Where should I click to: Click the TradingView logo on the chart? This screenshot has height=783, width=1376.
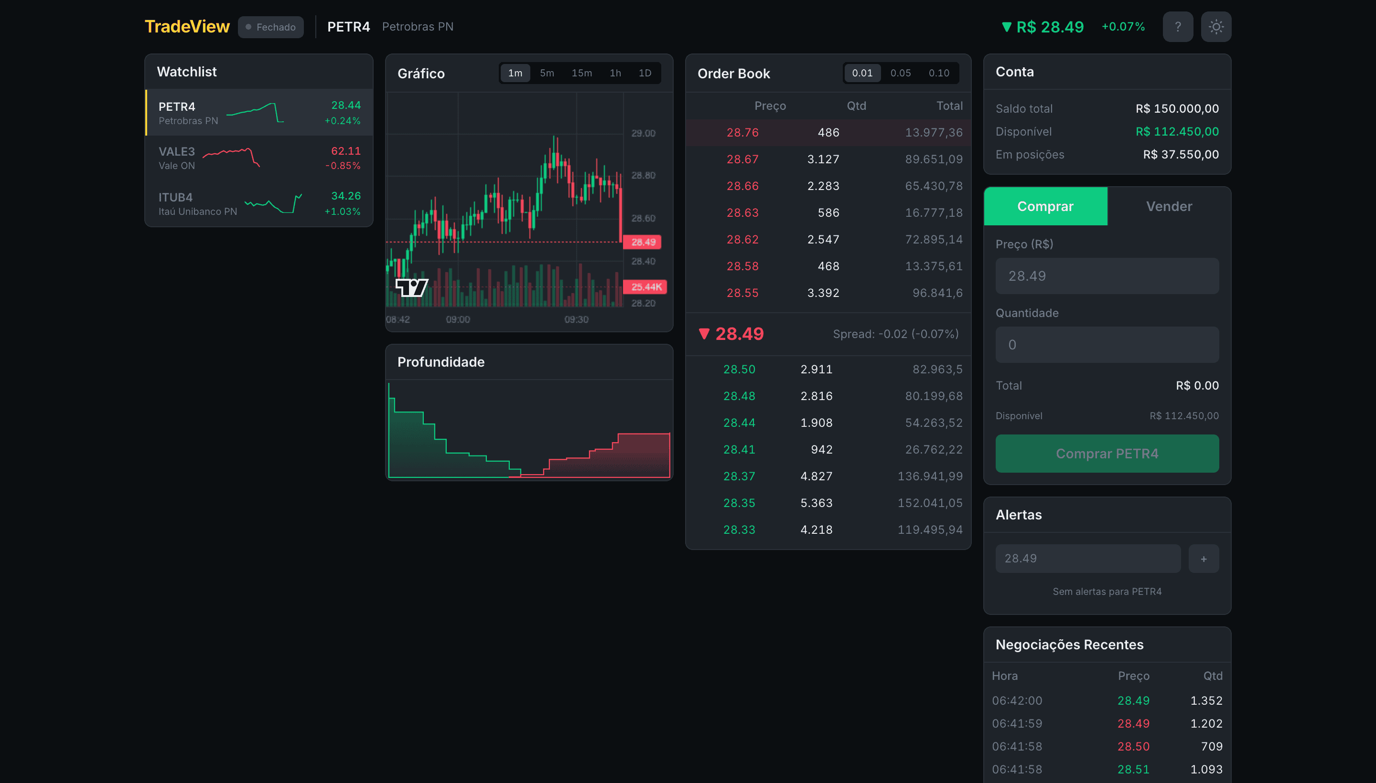click(x=412, y=288)
